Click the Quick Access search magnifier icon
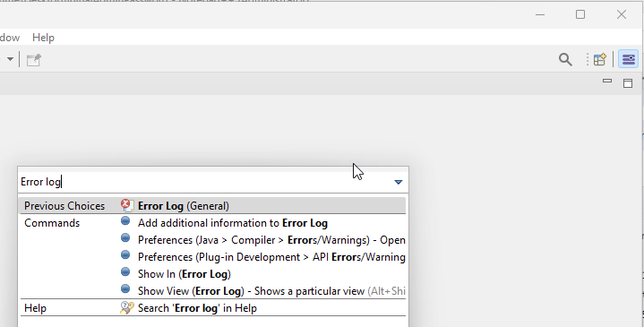644x327 pixels. (x=565, y=59)
